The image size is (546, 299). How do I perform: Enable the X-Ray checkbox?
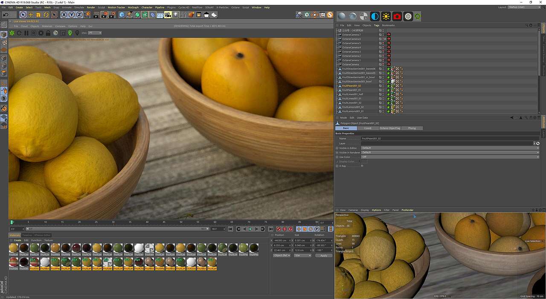(362, 166)
